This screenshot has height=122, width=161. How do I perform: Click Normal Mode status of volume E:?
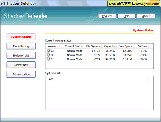click(75, 59)
